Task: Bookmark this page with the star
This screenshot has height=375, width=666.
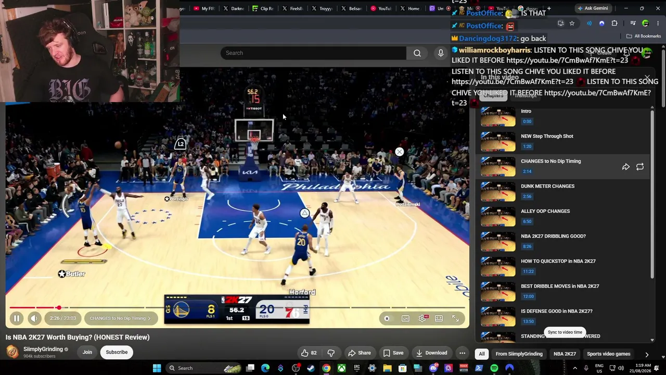Action: click(572, 23)
